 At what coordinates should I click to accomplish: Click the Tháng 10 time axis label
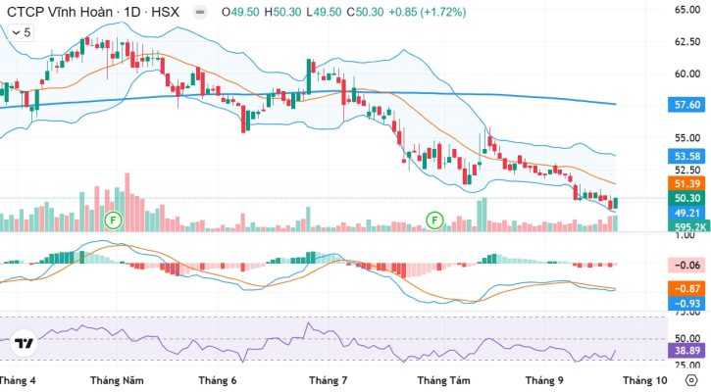coord(644,380)
